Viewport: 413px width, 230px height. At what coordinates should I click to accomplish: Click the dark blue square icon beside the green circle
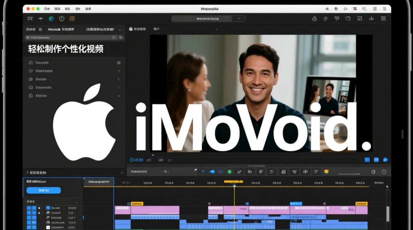[x=220, y=172]
